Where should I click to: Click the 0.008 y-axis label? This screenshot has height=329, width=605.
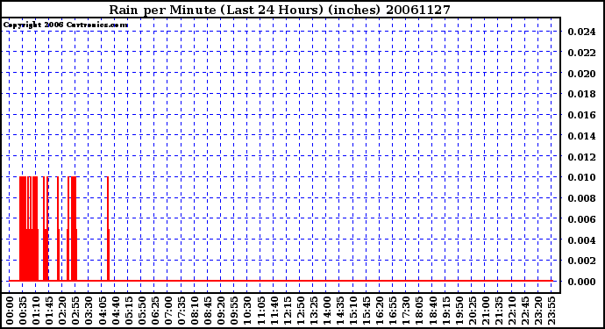[x=581, y=198]
